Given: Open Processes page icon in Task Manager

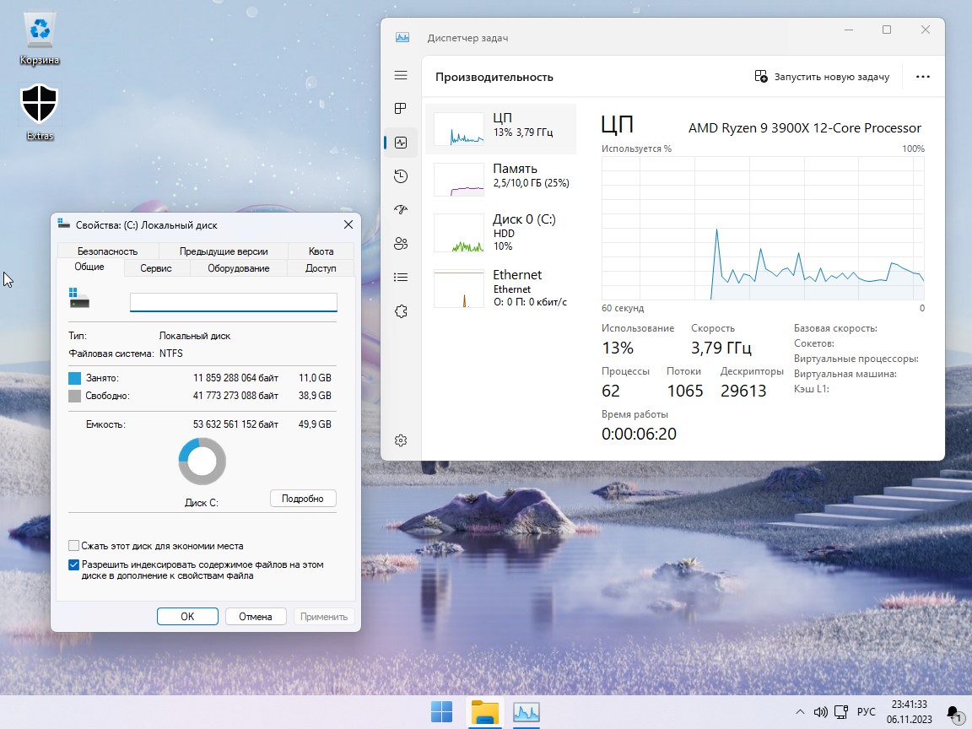Looking at the screenshot, I should 401,109.
